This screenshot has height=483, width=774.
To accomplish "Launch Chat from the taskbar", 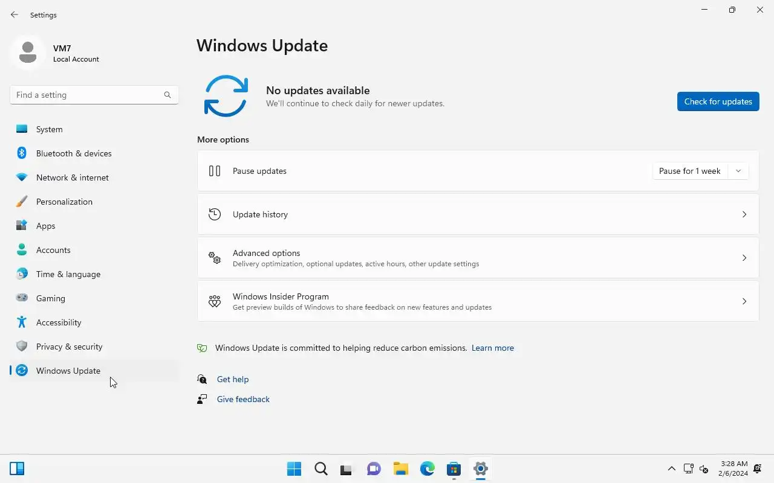I will pos(374,469).
